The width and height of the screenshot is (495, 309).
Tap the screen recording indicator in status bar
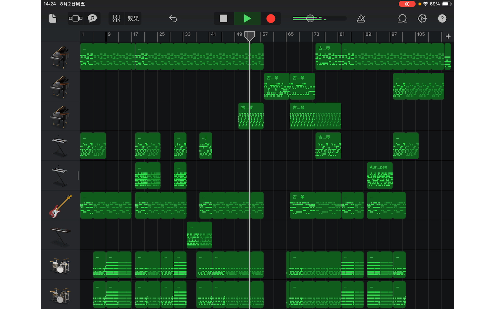407,4
